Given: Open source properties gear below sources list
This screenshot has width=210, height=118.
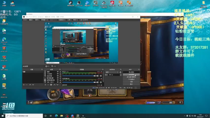Looking at the screenshot, I should click(51, 85).
